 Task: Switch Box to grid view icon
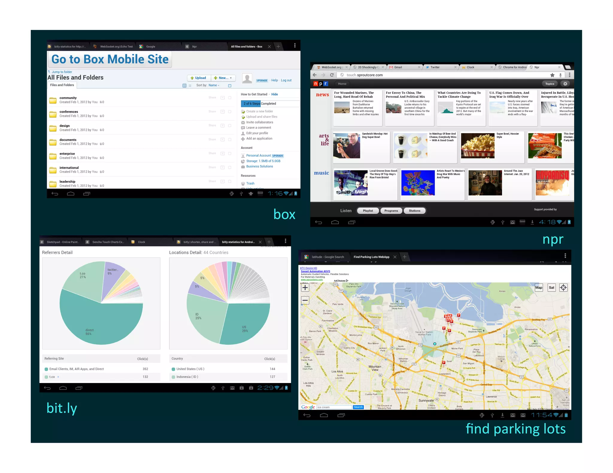point(190,86)
